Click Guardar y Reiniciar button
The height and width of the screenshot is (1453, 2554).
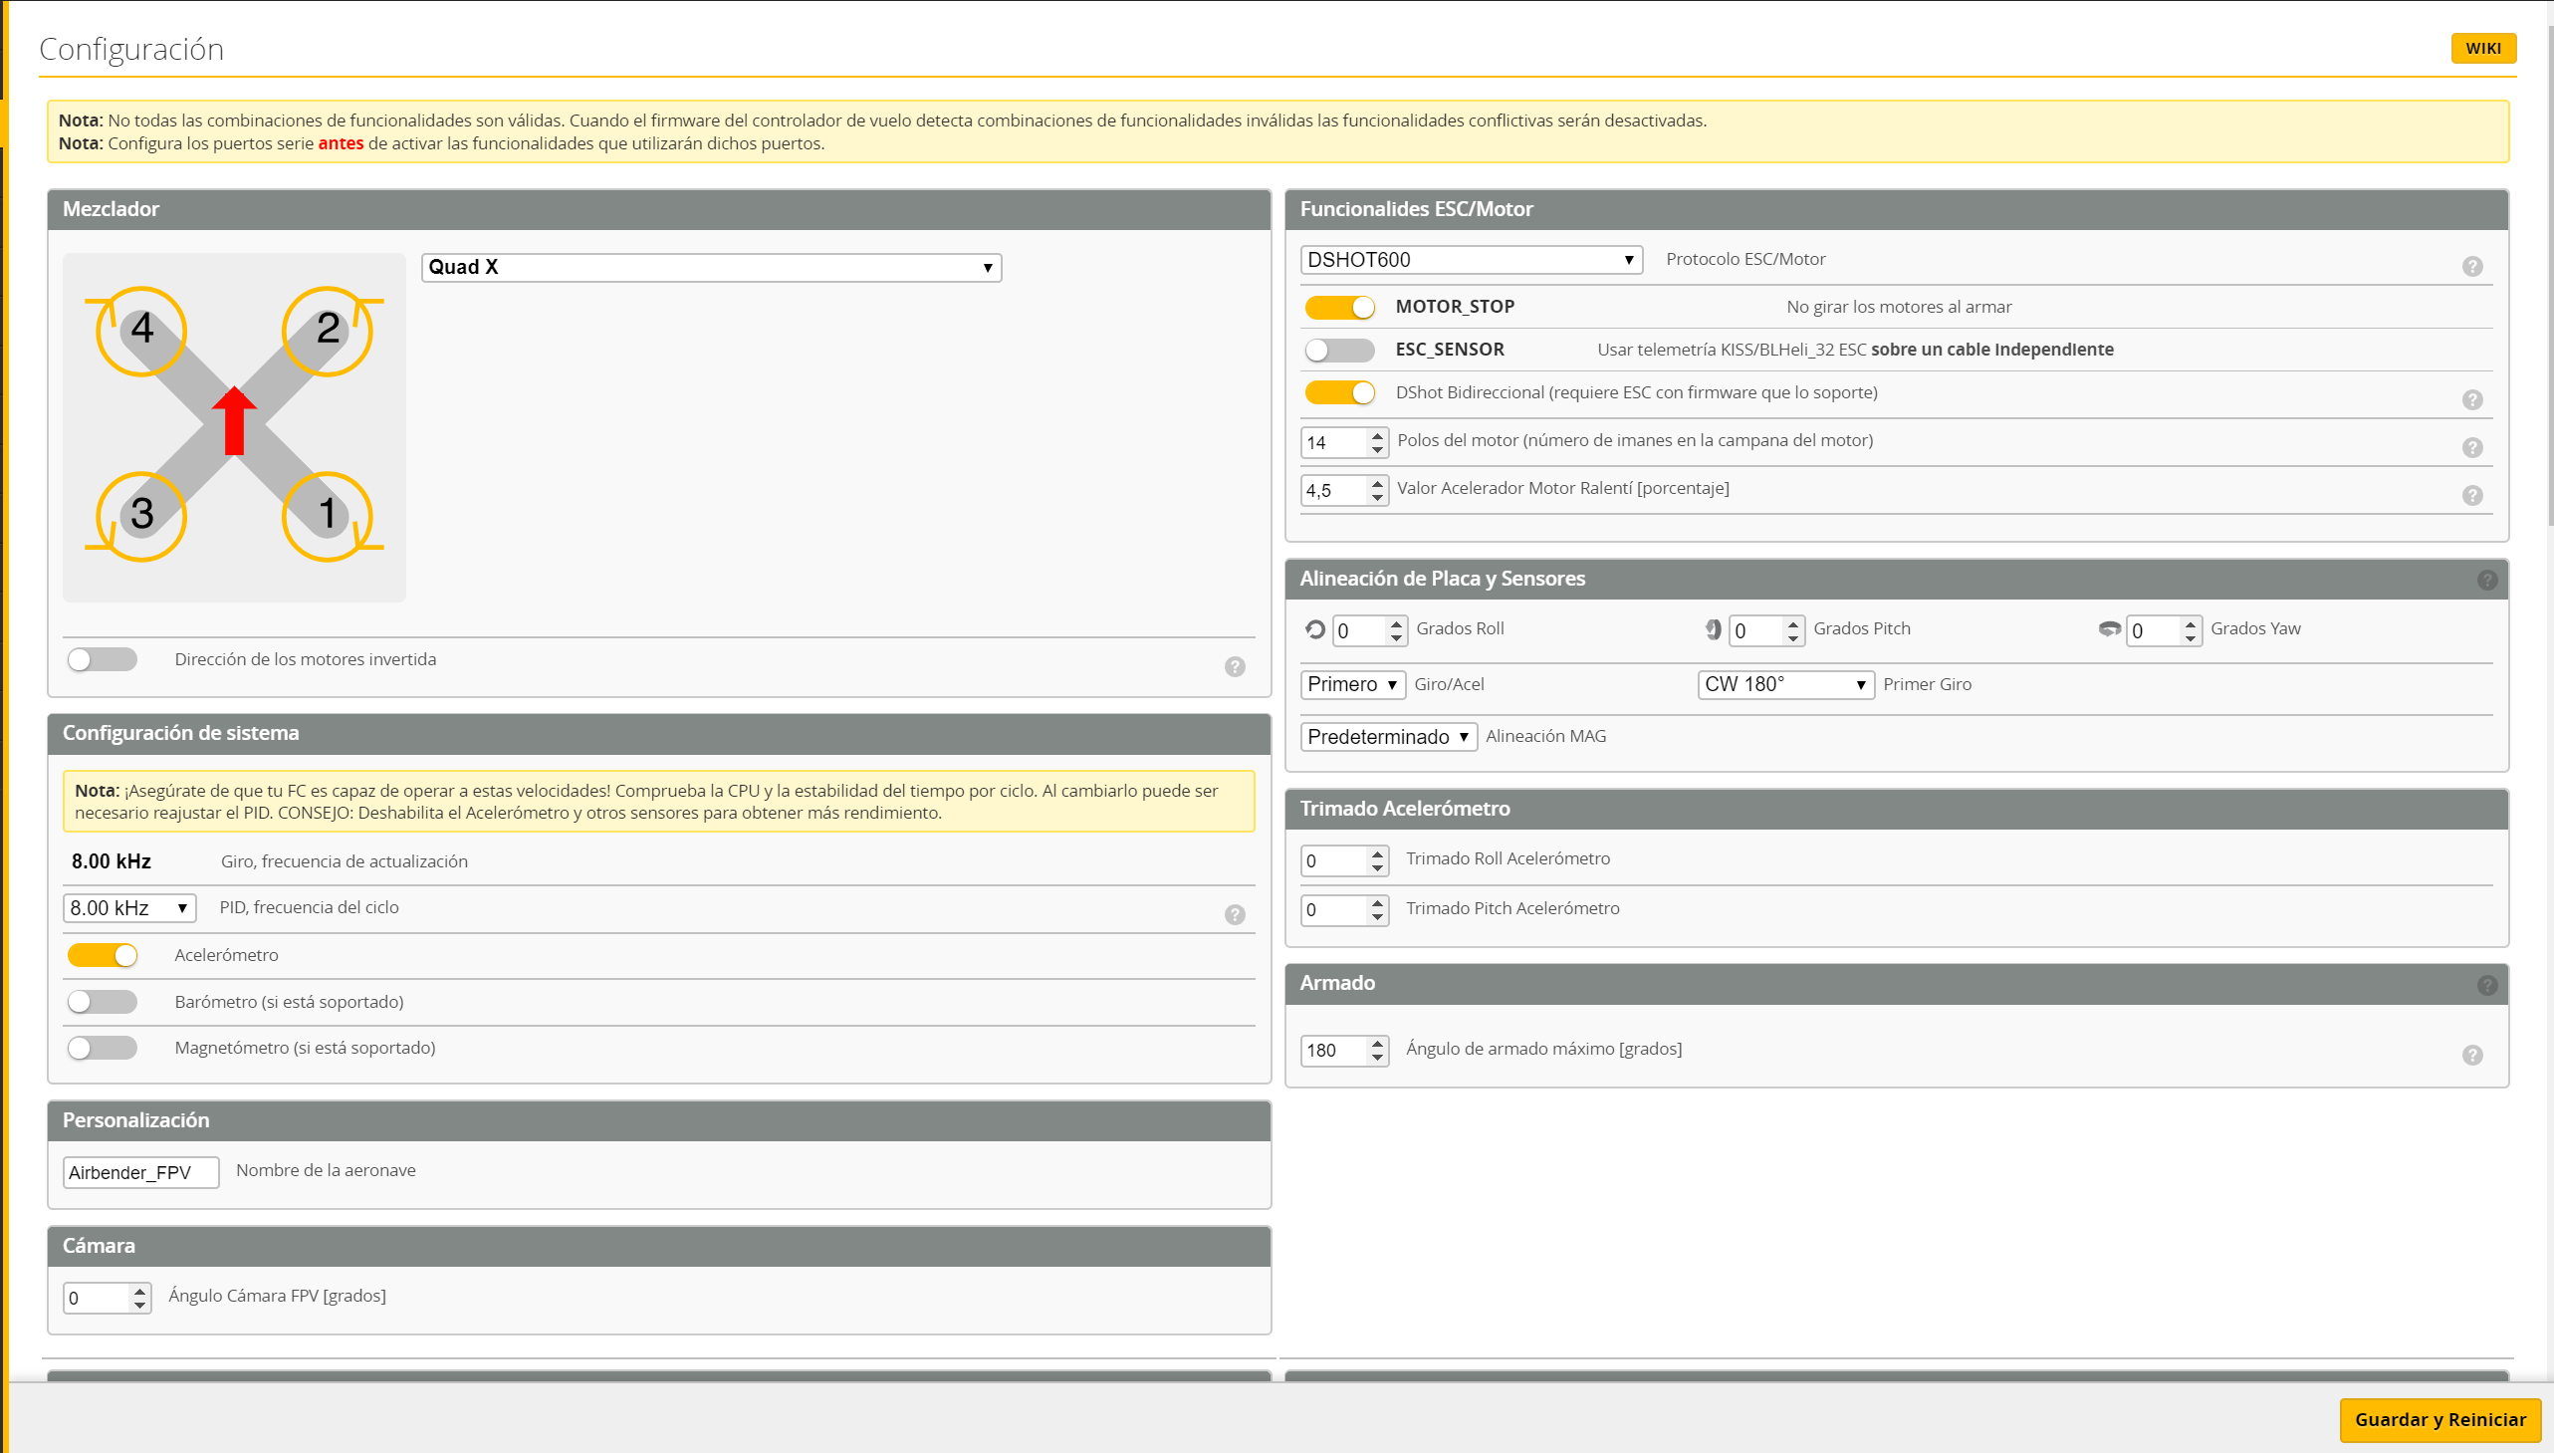(x=2439, y=1419)
